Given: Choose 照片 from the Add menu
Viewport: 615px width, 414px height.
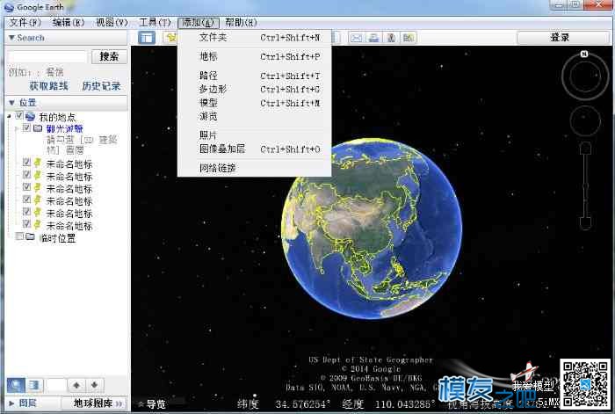Looking at the screenshot, I should click(x=255, y=135).
